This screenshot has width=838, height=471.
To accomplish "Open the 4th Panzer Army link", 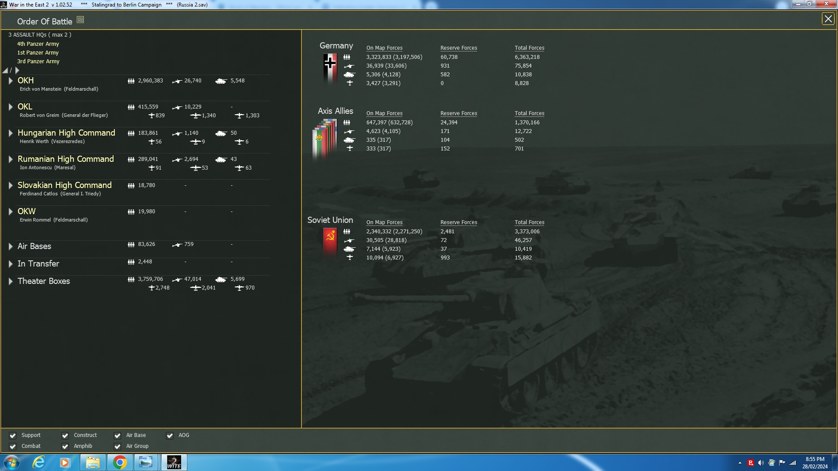I will pyautogui.click(x=38, y=44).
